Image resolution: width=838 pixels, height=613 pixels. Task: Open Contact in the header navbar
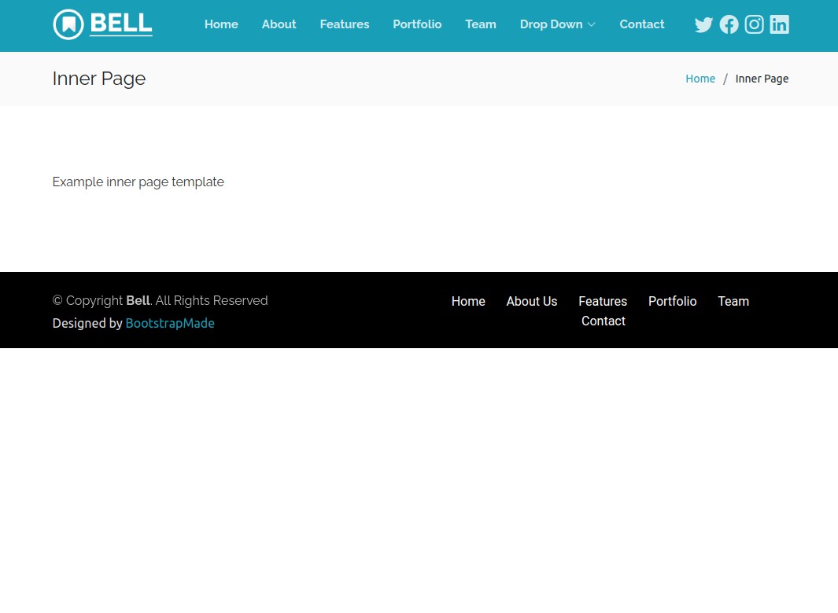[642, 24]
